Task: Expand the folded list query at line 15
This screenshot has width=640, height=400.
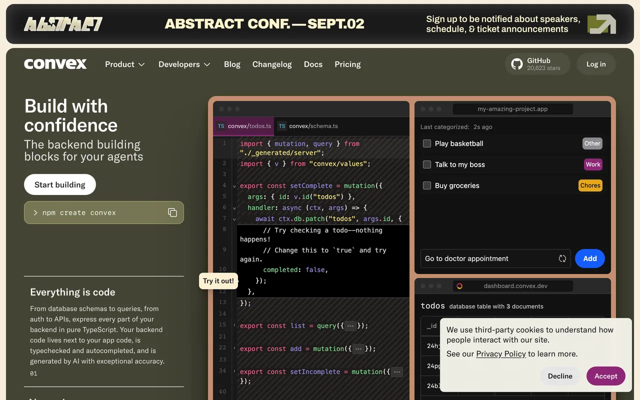Action: click(234, 325)
